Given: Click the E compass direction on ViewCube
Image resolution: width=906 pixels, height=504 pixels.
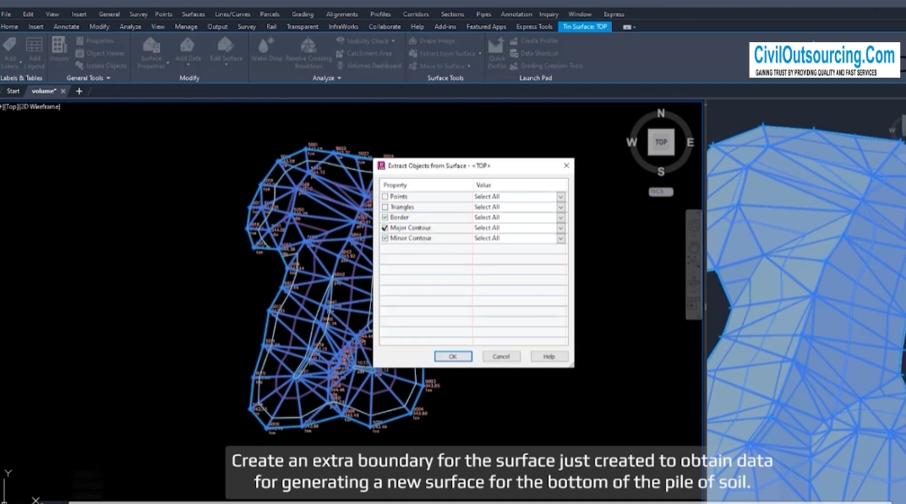Looking at the screenshot, I should click(690, 142).
